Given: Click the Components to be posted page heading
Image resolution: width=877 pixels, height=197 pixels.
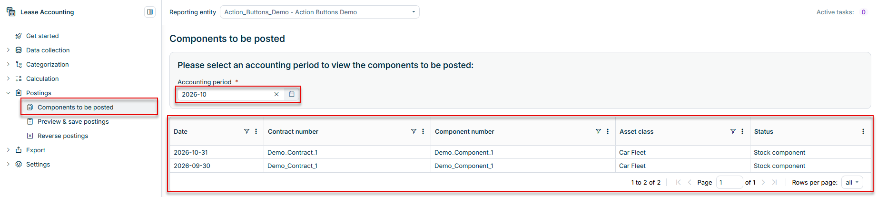Looking at the screenshot, I should (227, 39).
